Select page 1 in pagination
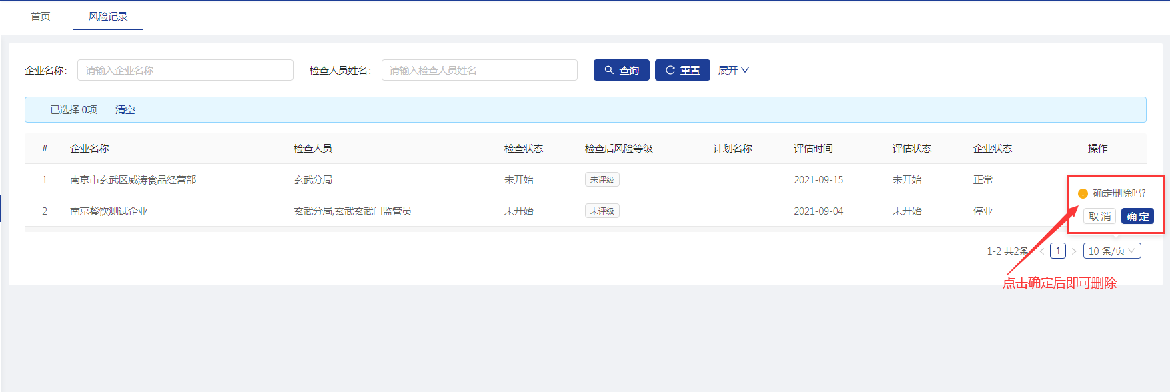Viewport: 1170px width, 392px height. coord(1057,251)
